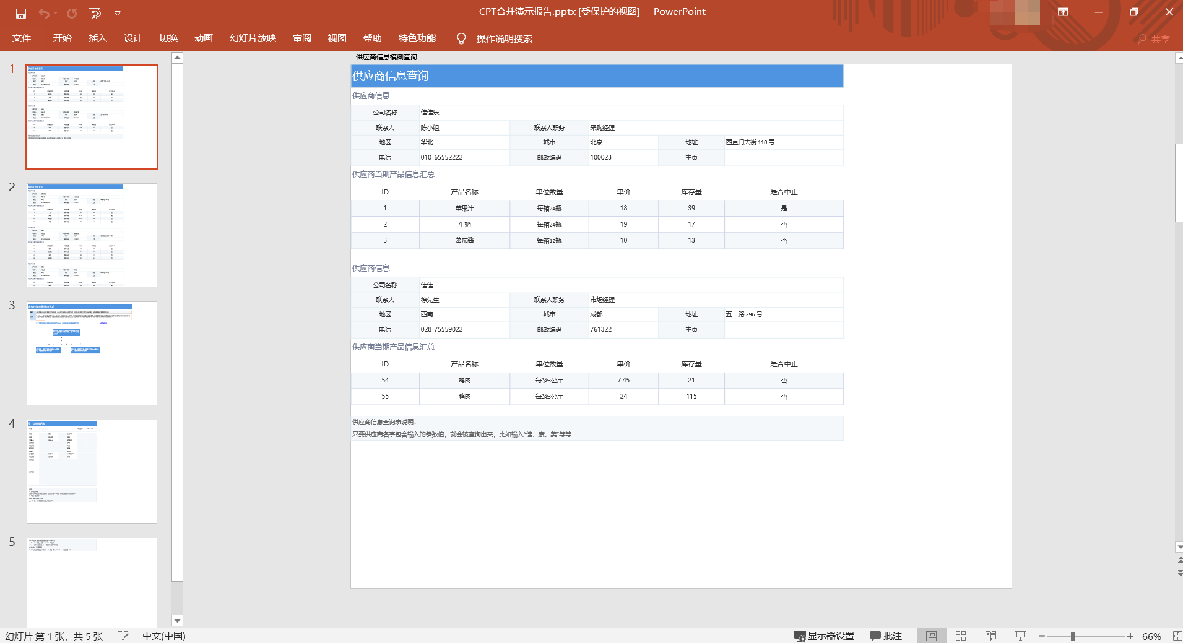1183x643 pixels.
Task: Open the 视图 tab
Action: (x=337, y=38)
